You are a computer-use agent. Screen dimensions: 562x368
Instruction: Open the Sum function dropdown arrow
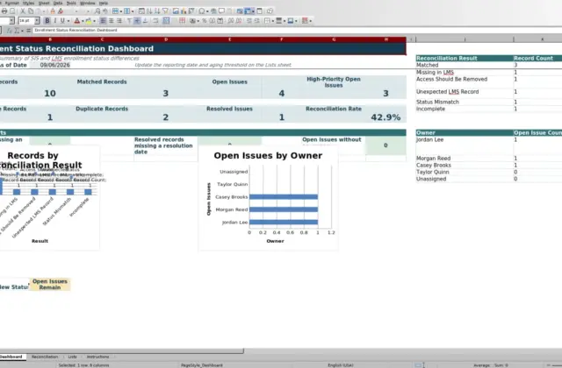pos(22,31)
